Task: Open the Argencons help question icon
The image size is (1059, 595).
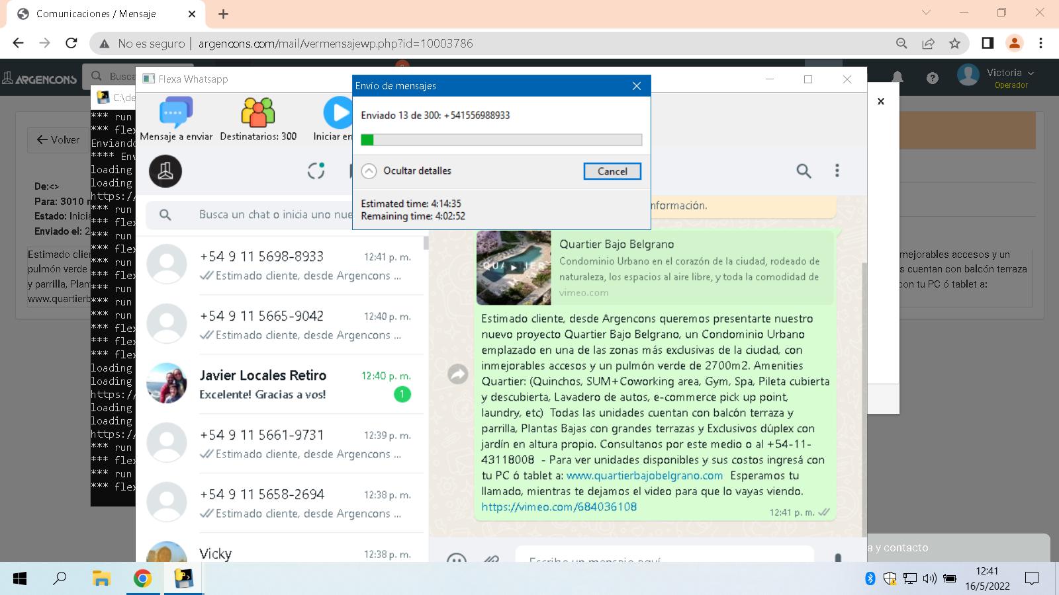Action: [x=933, y=78]
